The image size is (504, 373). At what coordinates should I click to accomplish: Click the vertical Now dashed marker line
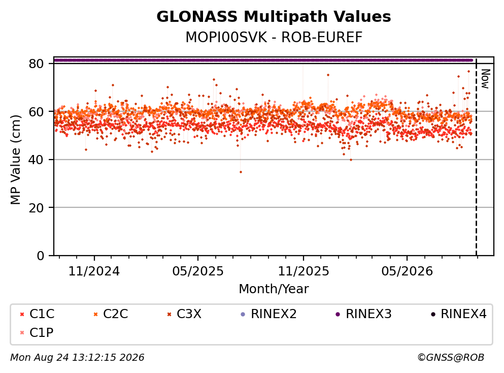click(x=477, y=157)
